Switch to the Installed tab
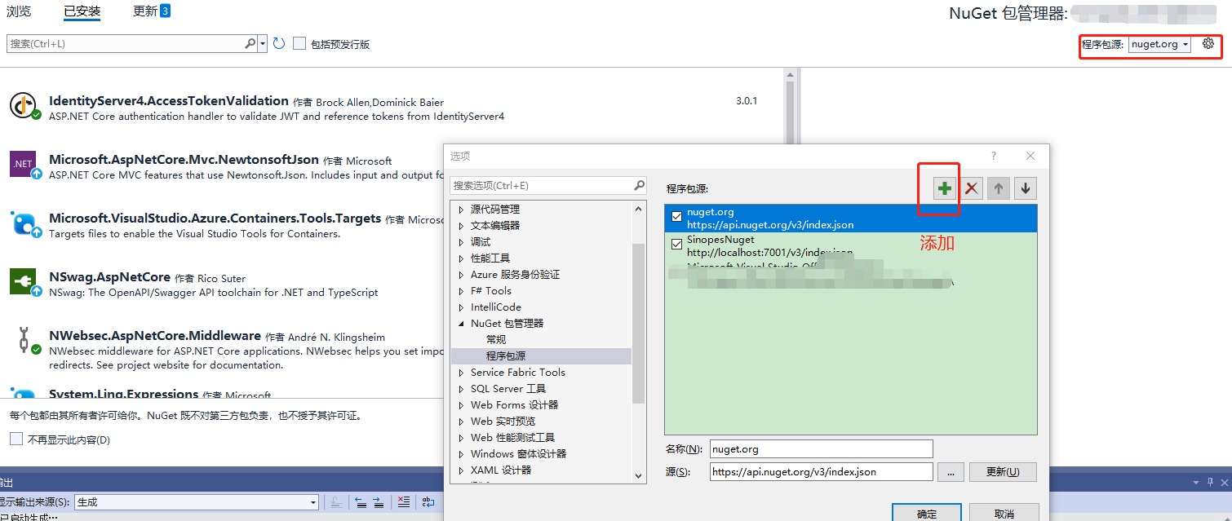The width and height of the screenshot is (1232, 521). click(x=82, y=11)
